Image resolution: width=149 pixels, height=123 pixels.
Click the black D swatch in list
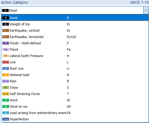pyautogui.click(x=6, y=18)
